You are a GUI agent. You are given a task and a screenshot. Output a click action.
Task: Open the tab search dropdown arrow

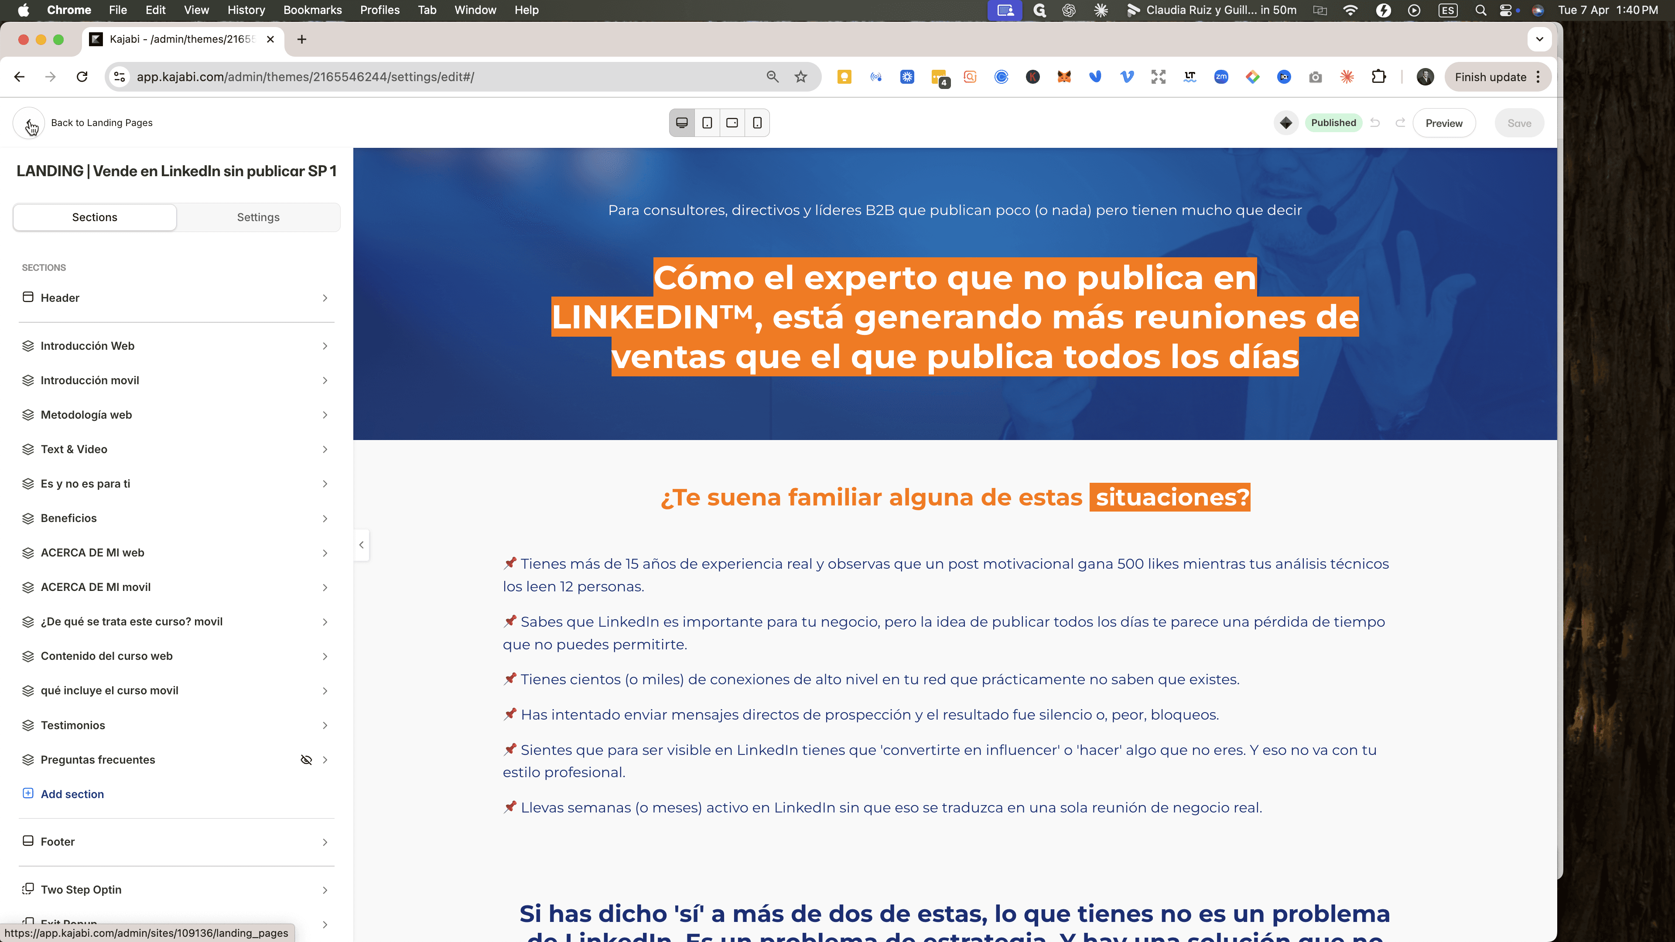tap(1539, 39)
